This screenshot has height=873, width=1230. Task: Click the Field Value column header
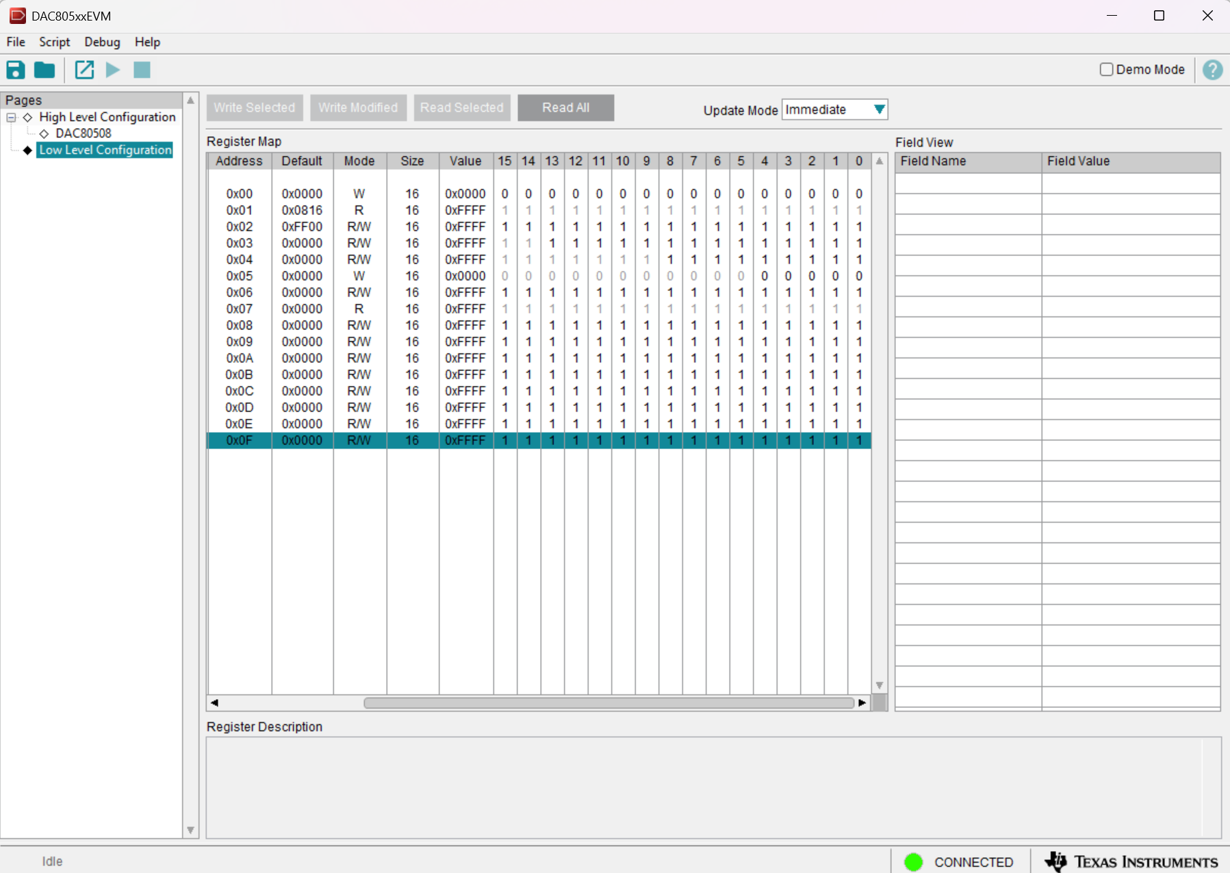coord(1131,162)
